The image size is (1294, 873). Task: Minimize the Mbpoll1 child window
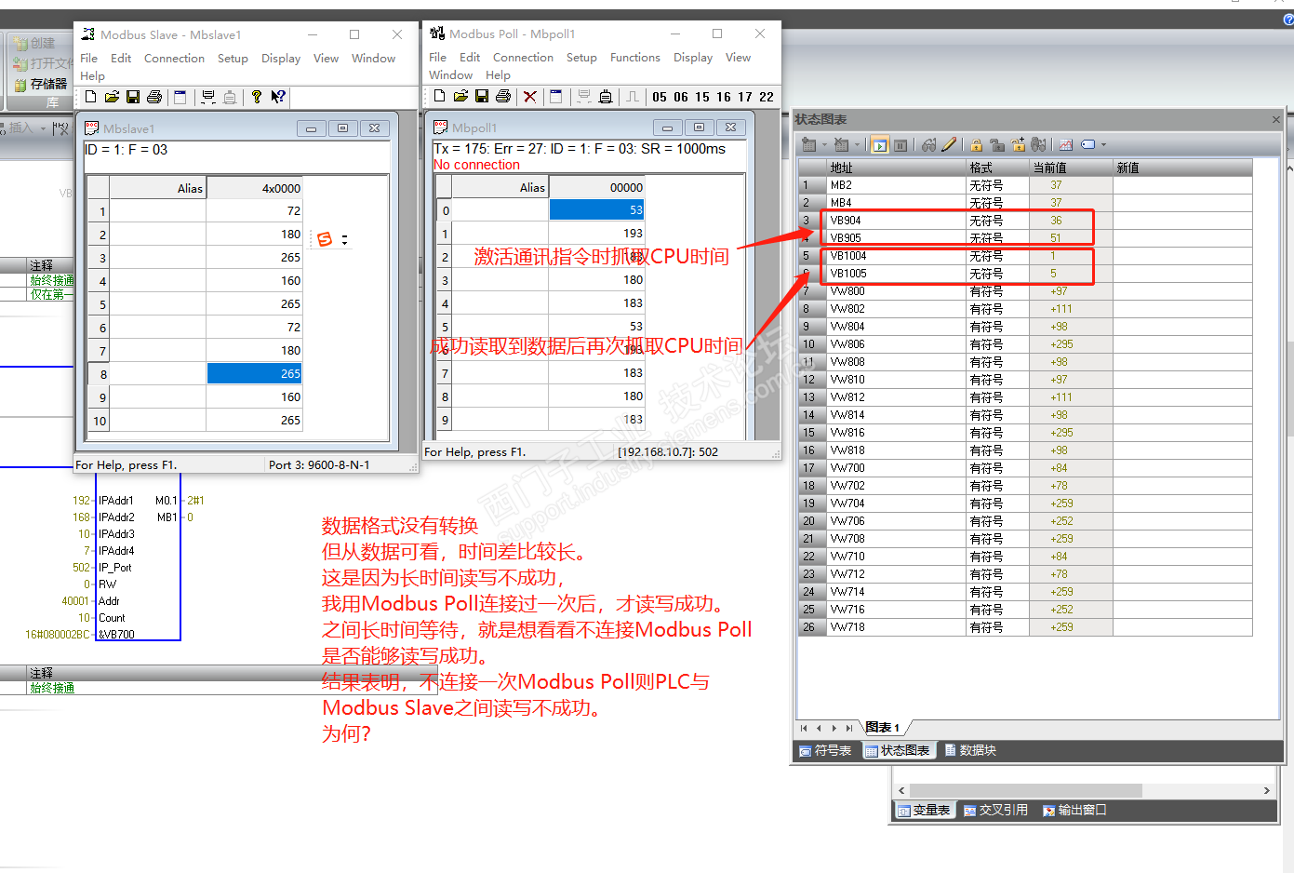pyautogui.click(x=667, y=127)
